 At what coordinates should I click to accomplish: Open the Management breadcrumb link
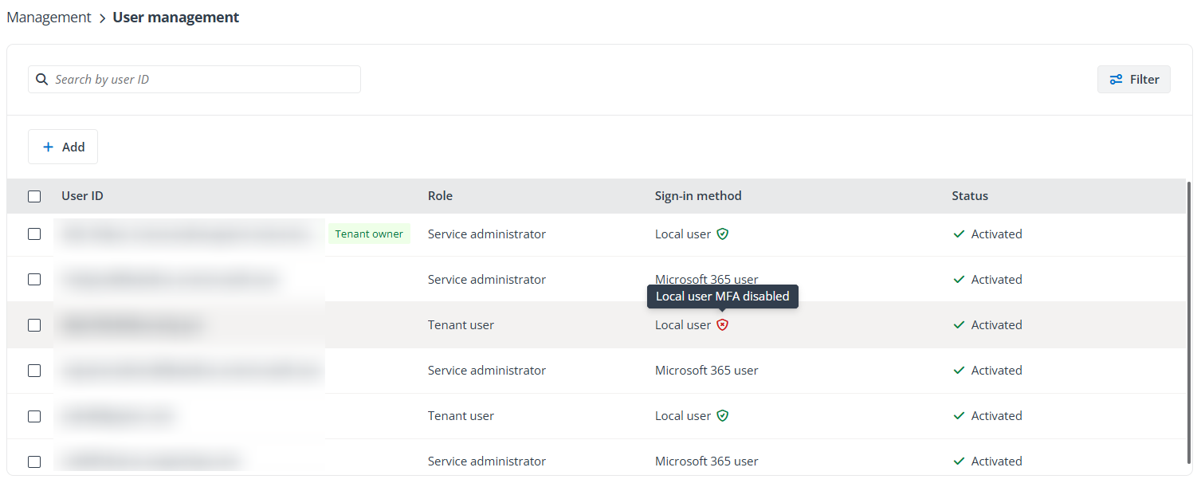[x=49, y=17]
